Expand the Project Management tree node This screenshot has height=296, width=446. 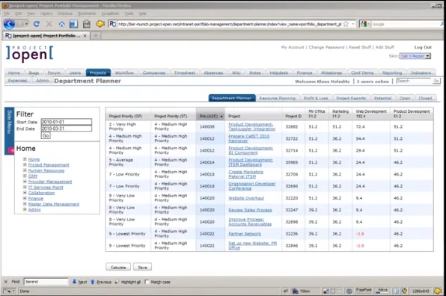25,164
